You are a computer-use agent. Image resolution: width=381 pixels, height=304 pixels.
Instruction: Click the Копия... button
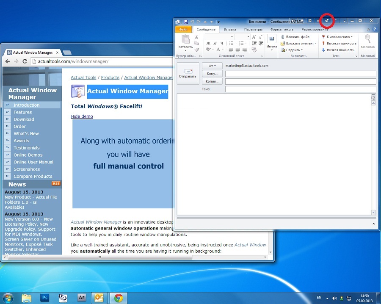pyautogui.click(x=212, y=81)
